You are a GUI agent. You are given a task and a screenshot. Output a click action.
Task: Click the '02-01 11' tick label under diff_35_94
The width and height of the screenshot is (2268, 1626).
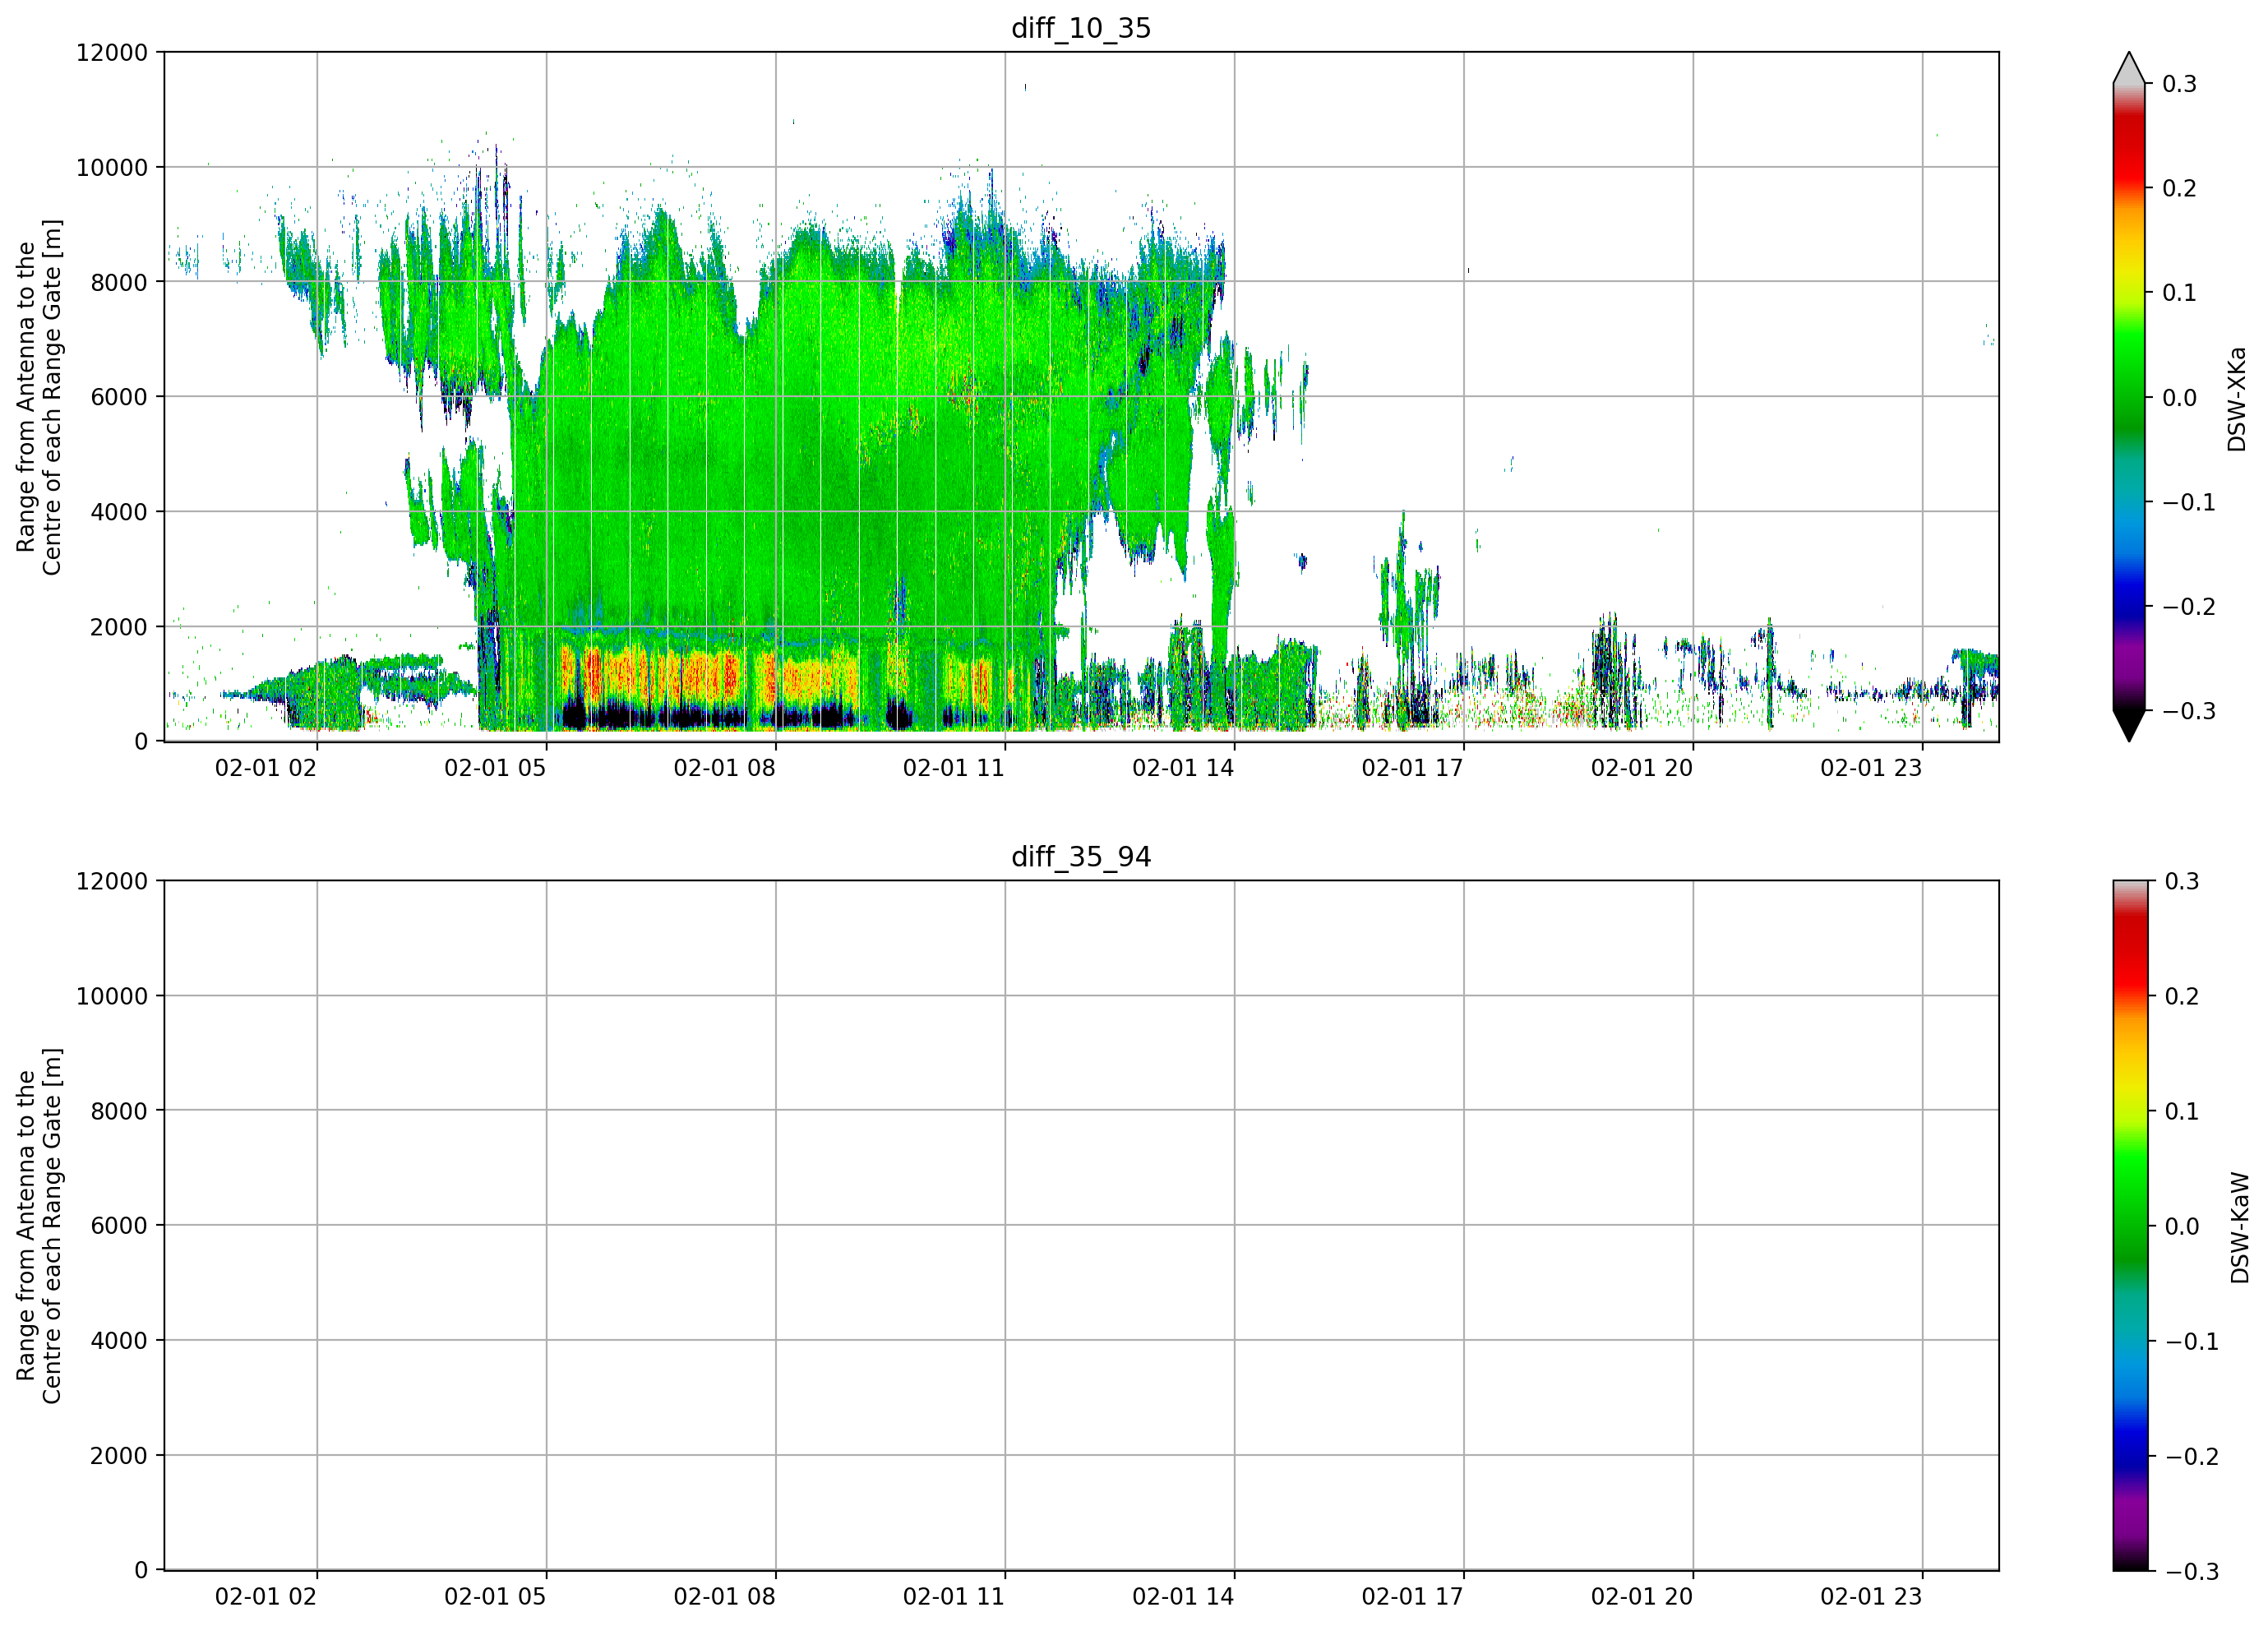coord(954,1597)
